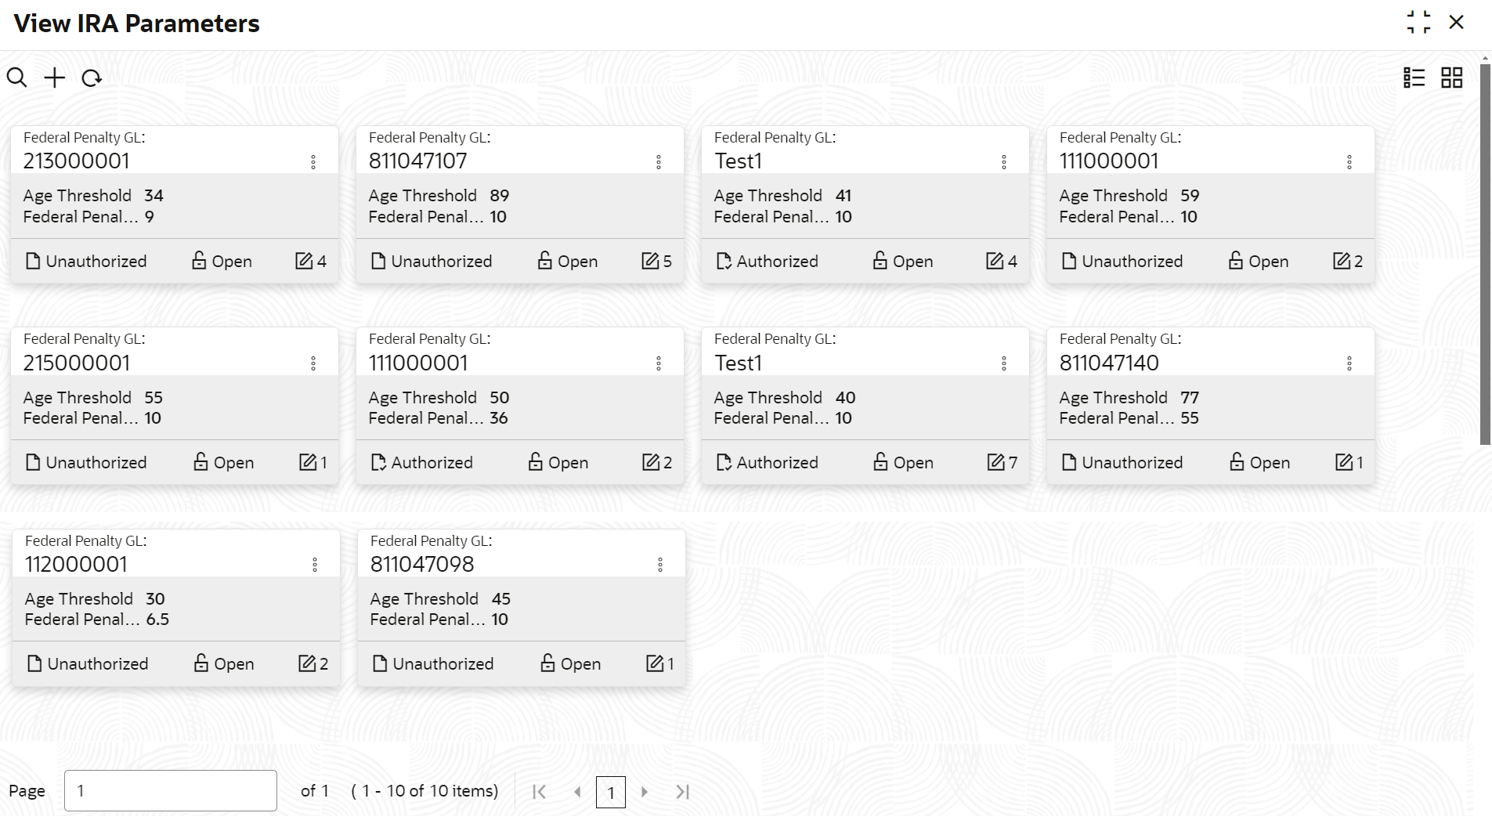This screenshot has width=1492, height=831.
Task: Open actions menu on 112000001 card
Action: 315,565
